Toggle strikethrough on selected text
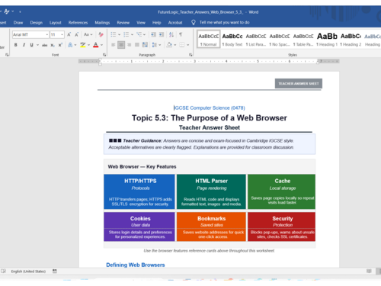The image size is (381, 286). 45,45
